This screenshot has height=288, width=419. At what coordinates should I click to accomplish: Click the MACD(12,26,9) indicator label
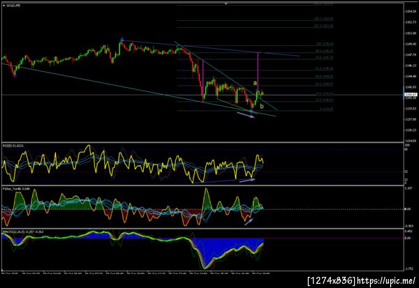coord(23,232)
